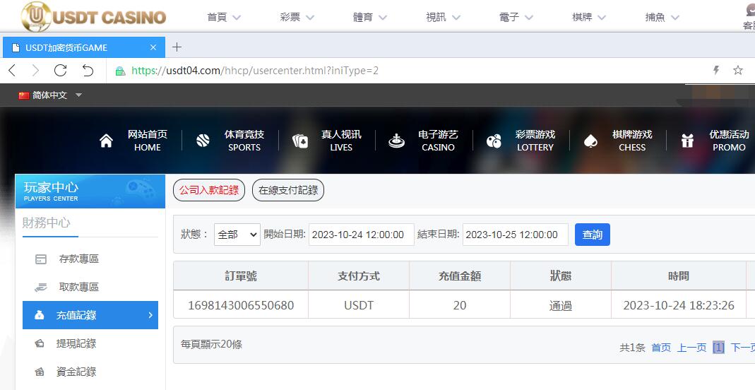Click page number [1] in pagination
755x390 pixels.
coord(718,348)
